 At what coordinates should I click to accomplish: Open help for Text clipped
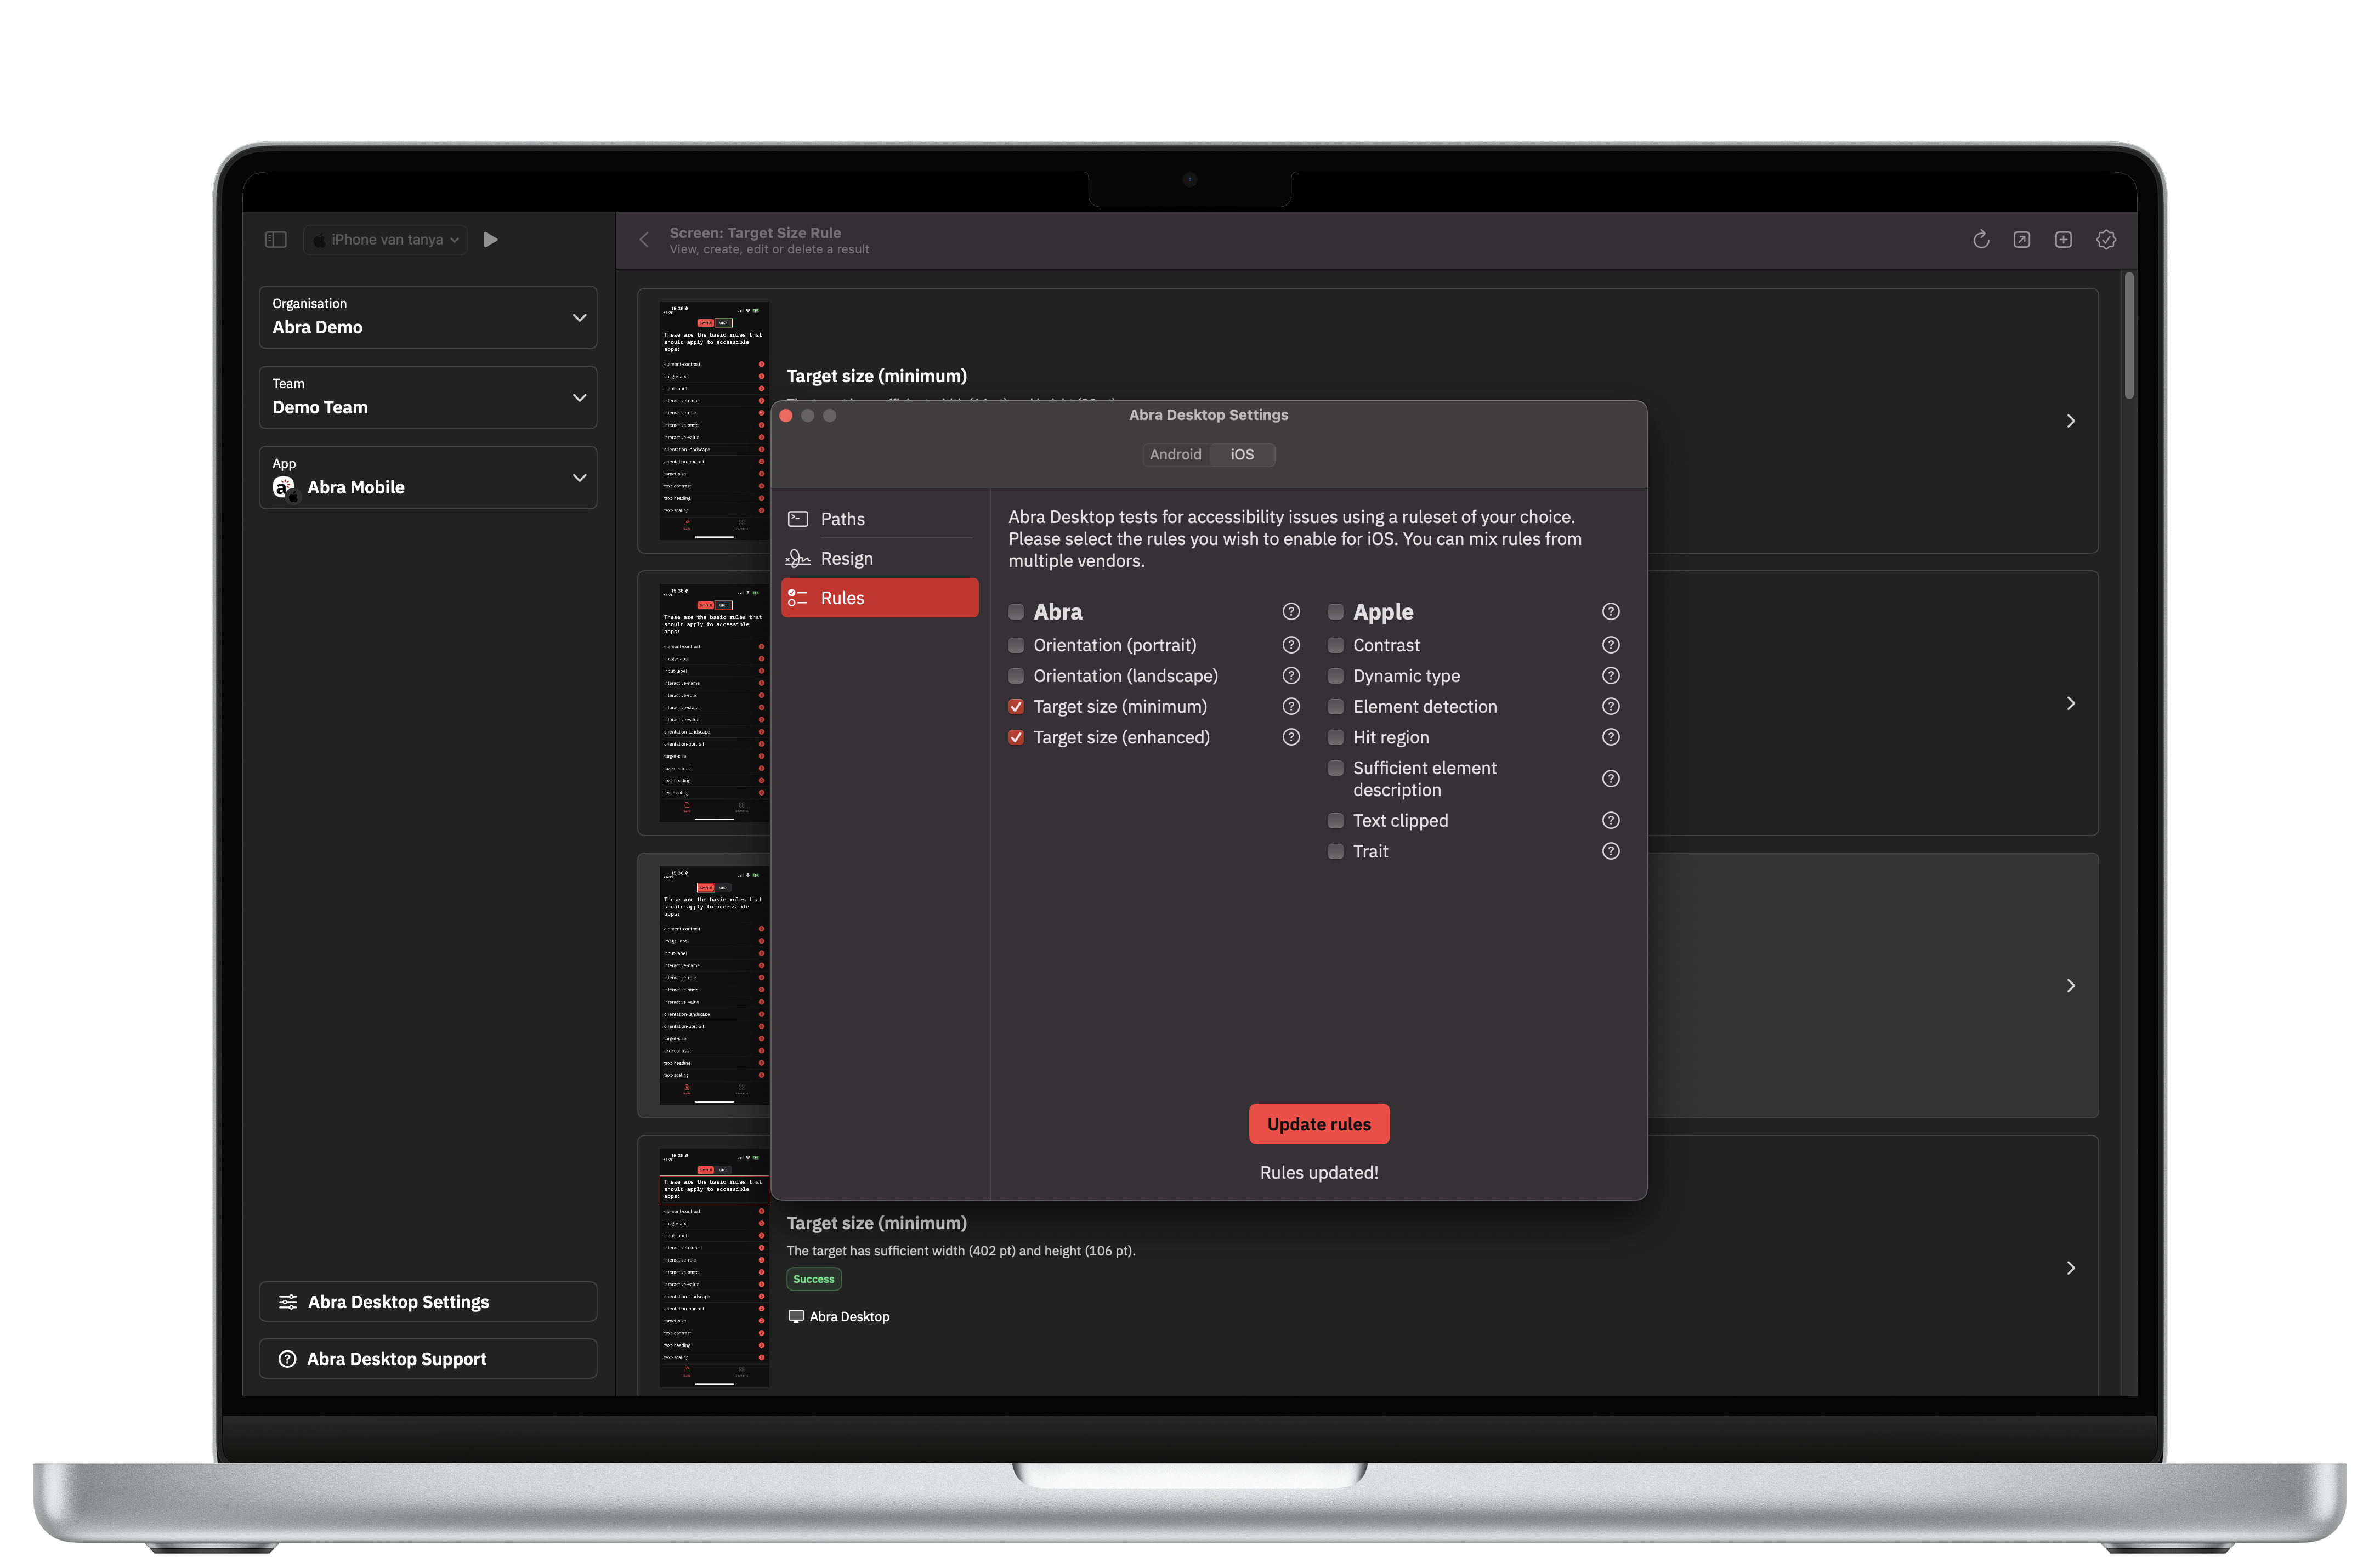pyautogui.click(x=1611, y=820)
